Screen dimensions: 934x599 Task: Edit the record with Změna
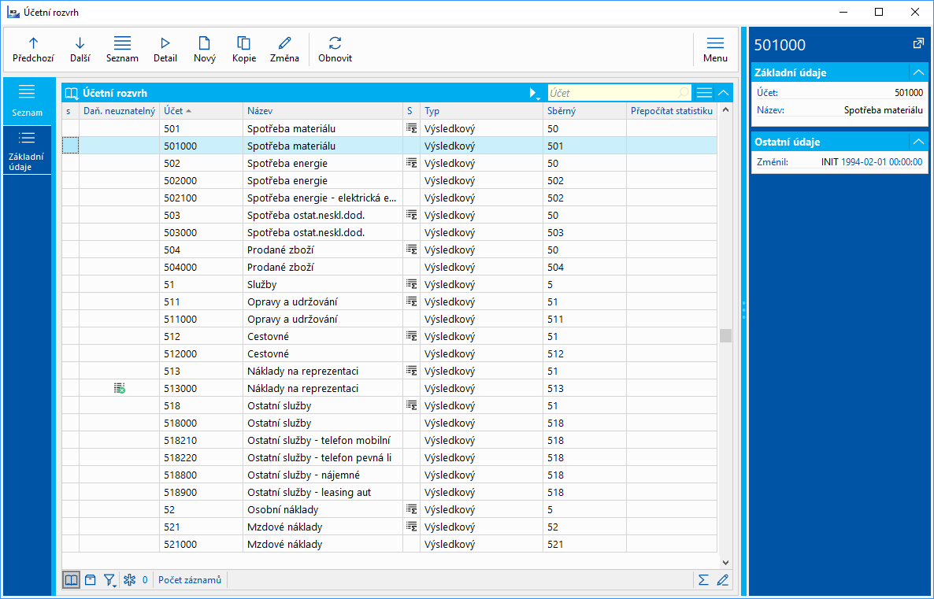[284, 50]
